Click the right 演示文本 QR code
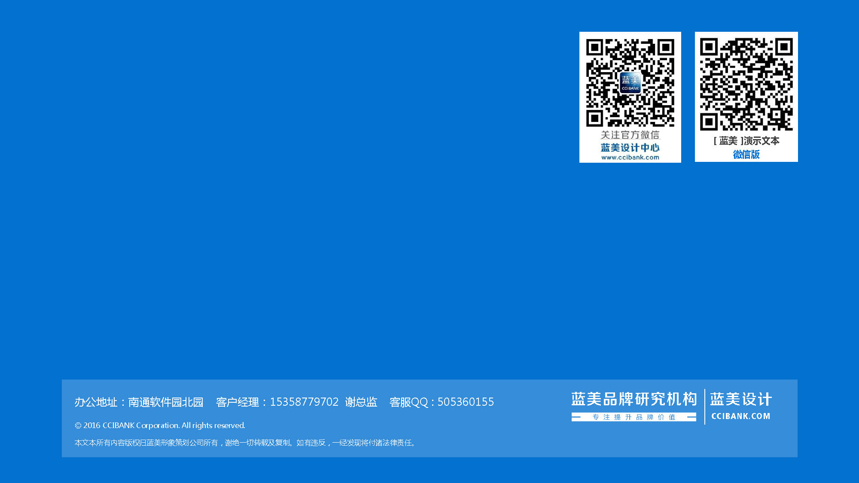Viewport: 859px width, 483px height. (x=746, y=84)
